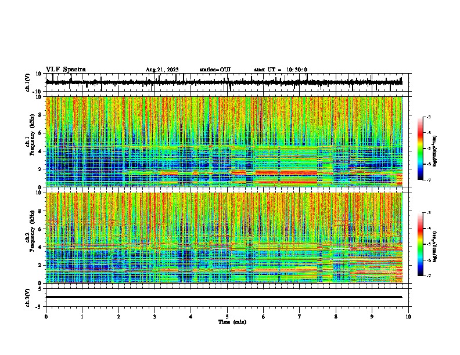The image size is (460, 355).
Task: Click inside the ch.2 spectrogram panel
Action: click(224, 238)
